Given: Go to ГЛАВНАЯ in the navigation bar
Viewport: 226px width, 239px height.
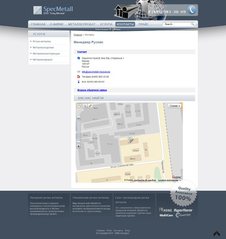Looking at the screenshot, I should coord(38,24).
